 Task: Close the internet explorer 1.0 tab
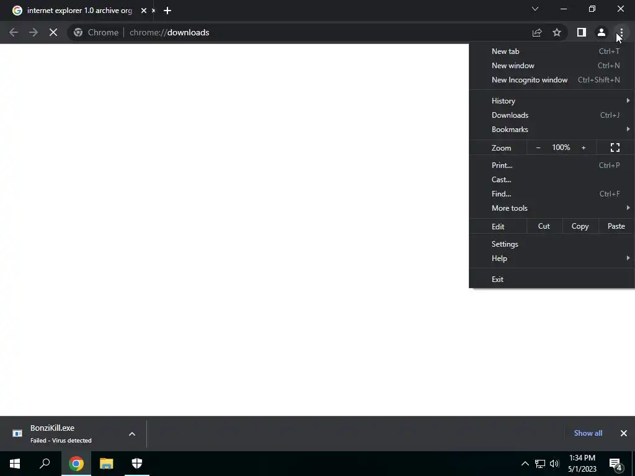click(x=144, y=11)
